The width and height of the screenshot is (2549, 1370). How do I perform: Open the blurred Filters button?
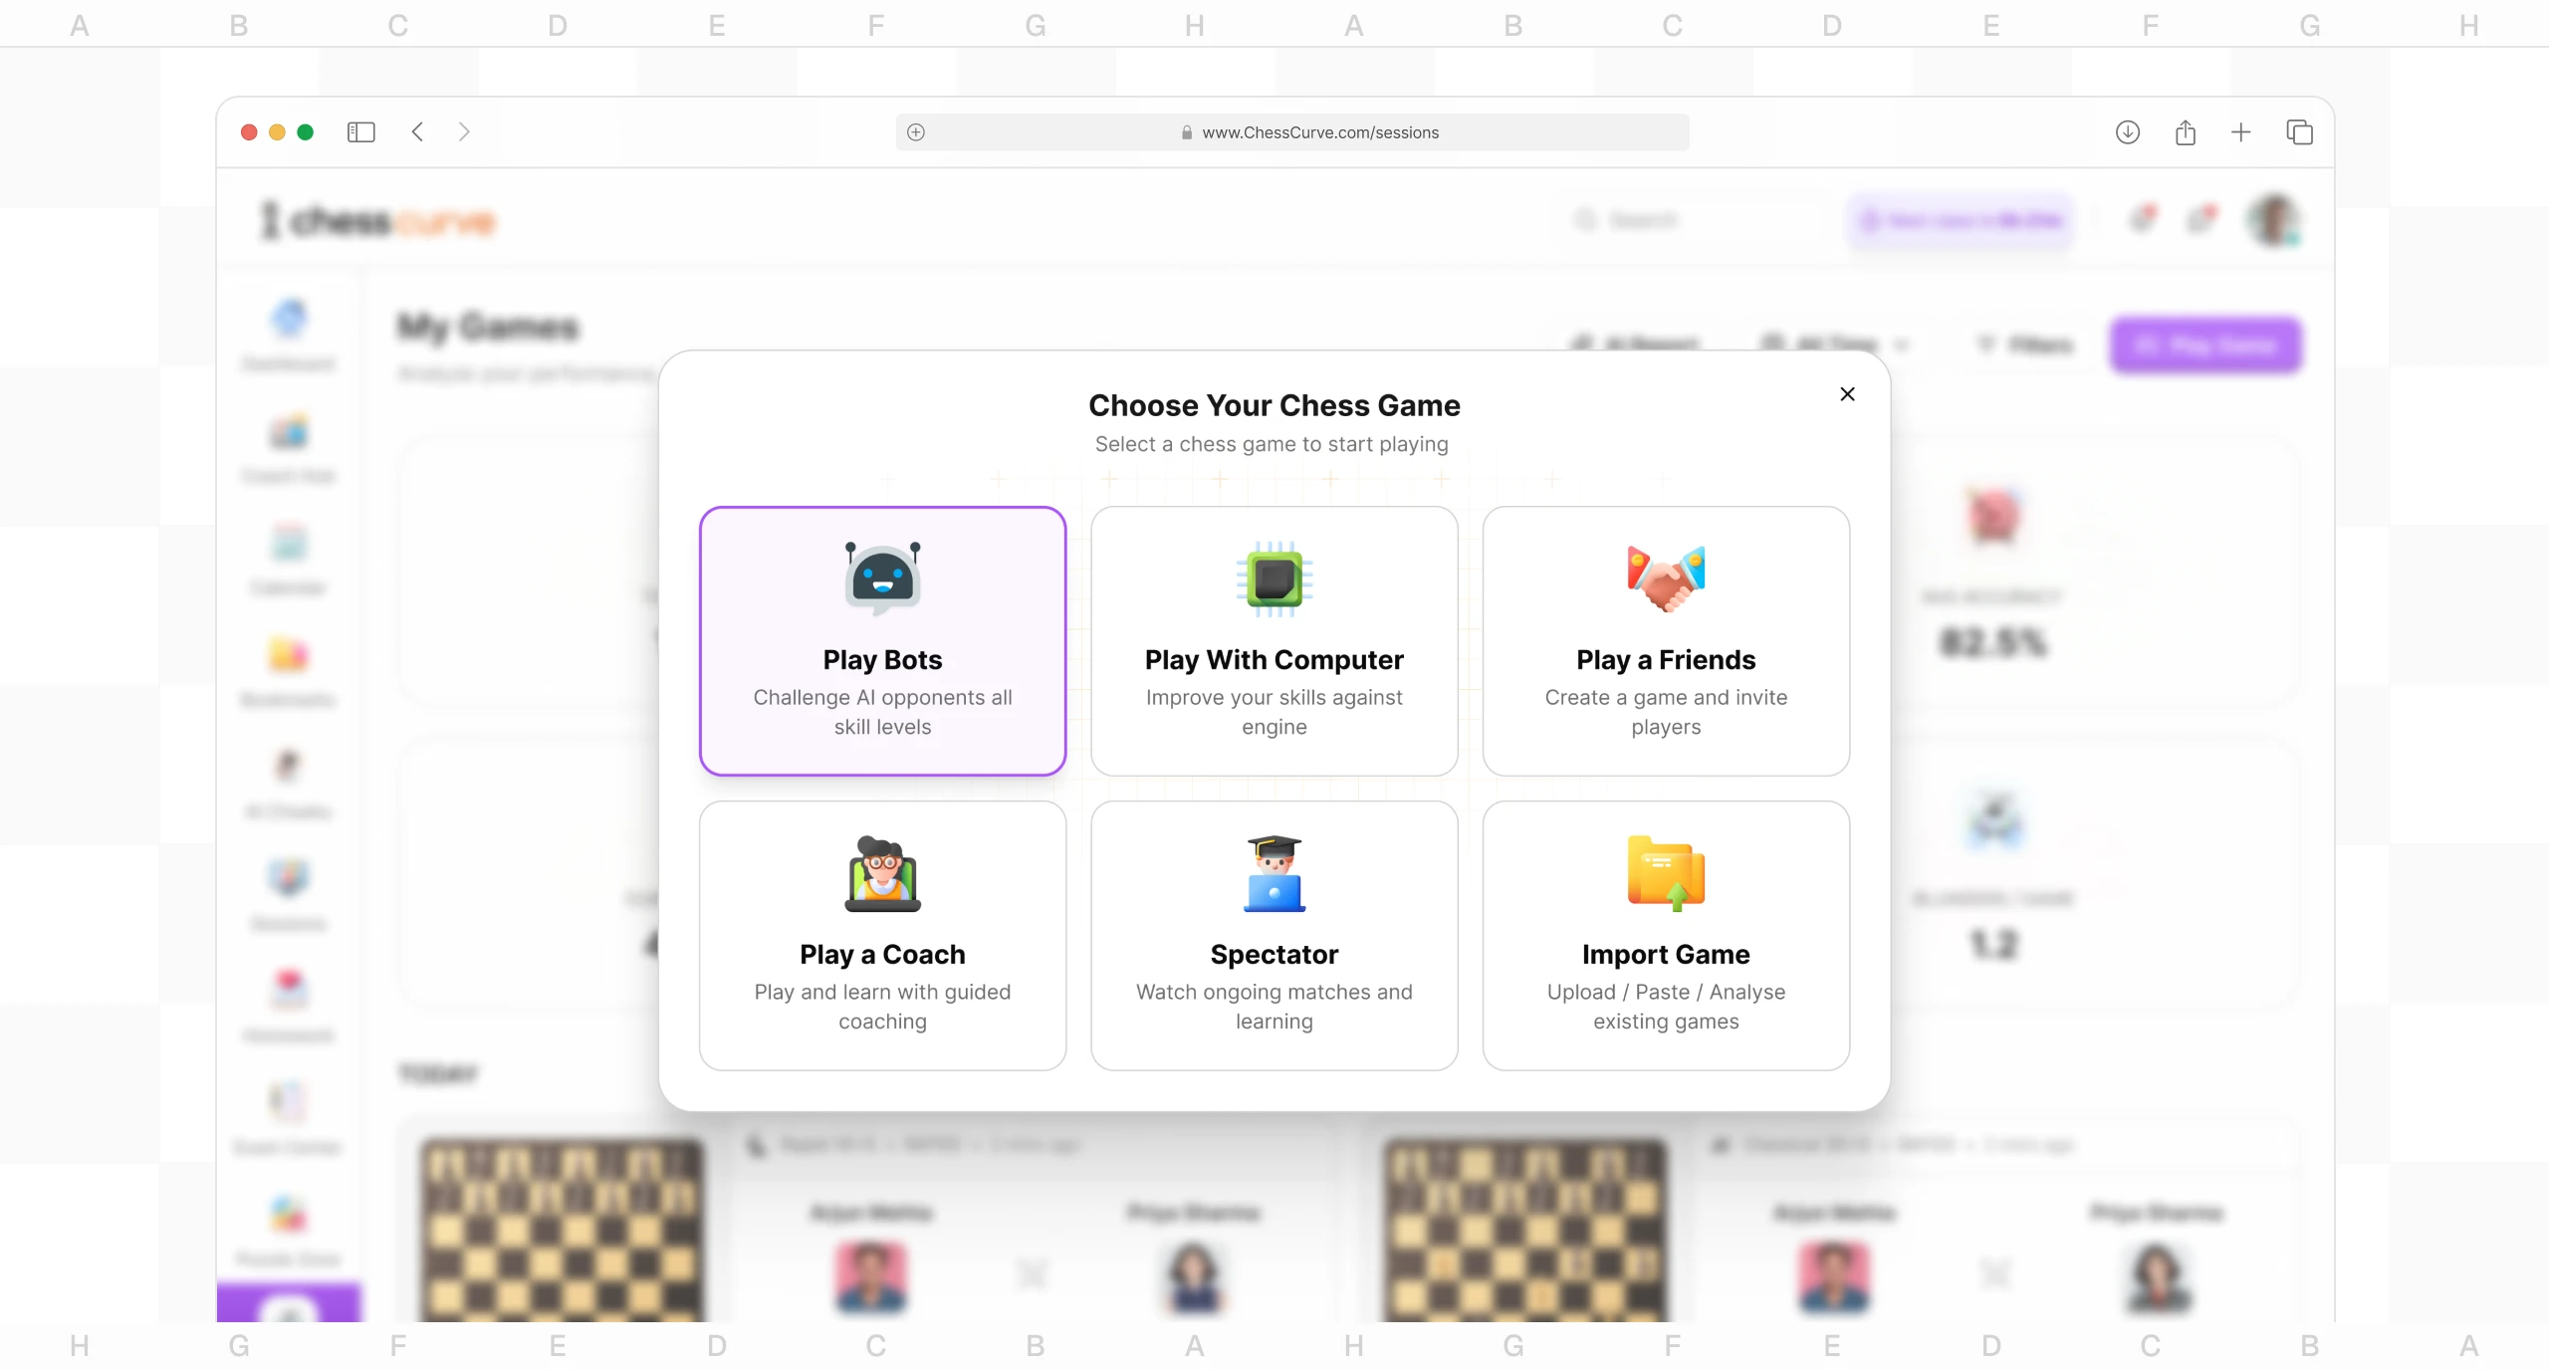pos(2025,345)
